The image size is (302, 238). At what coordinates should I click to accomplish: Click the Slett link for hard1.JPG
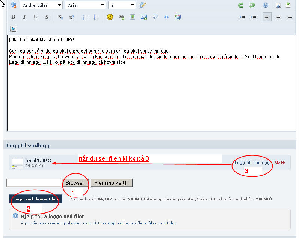tap(280, 163)
